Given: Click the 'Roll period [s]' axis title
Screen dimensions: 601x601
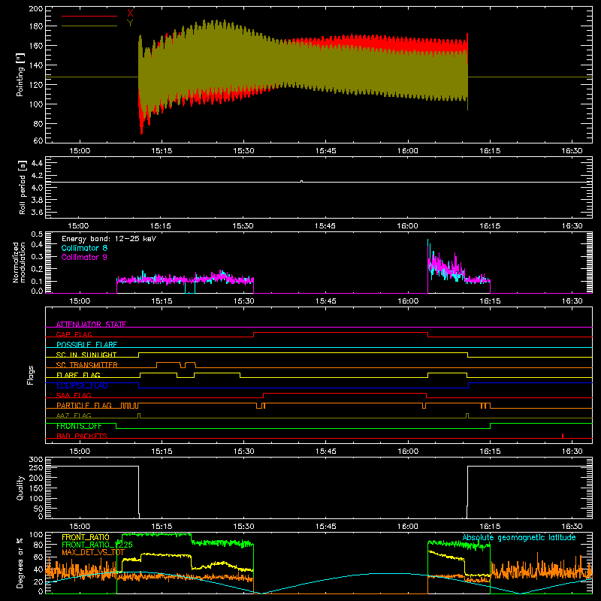Looking at the screenshot, I should 23,187.
